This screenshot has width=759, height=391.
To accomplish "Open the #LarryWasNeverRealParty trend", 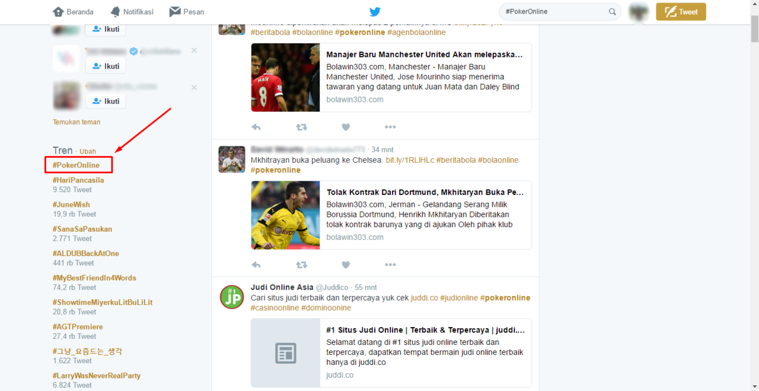I will [x=97, y=376].
